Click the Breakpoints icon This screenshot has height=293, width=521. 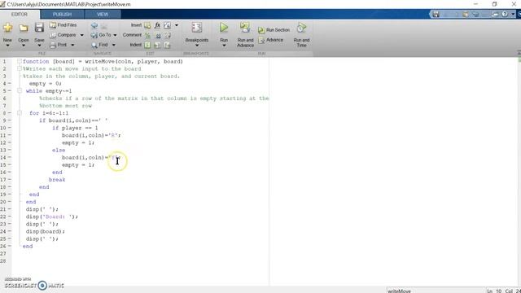coord(197,28)
